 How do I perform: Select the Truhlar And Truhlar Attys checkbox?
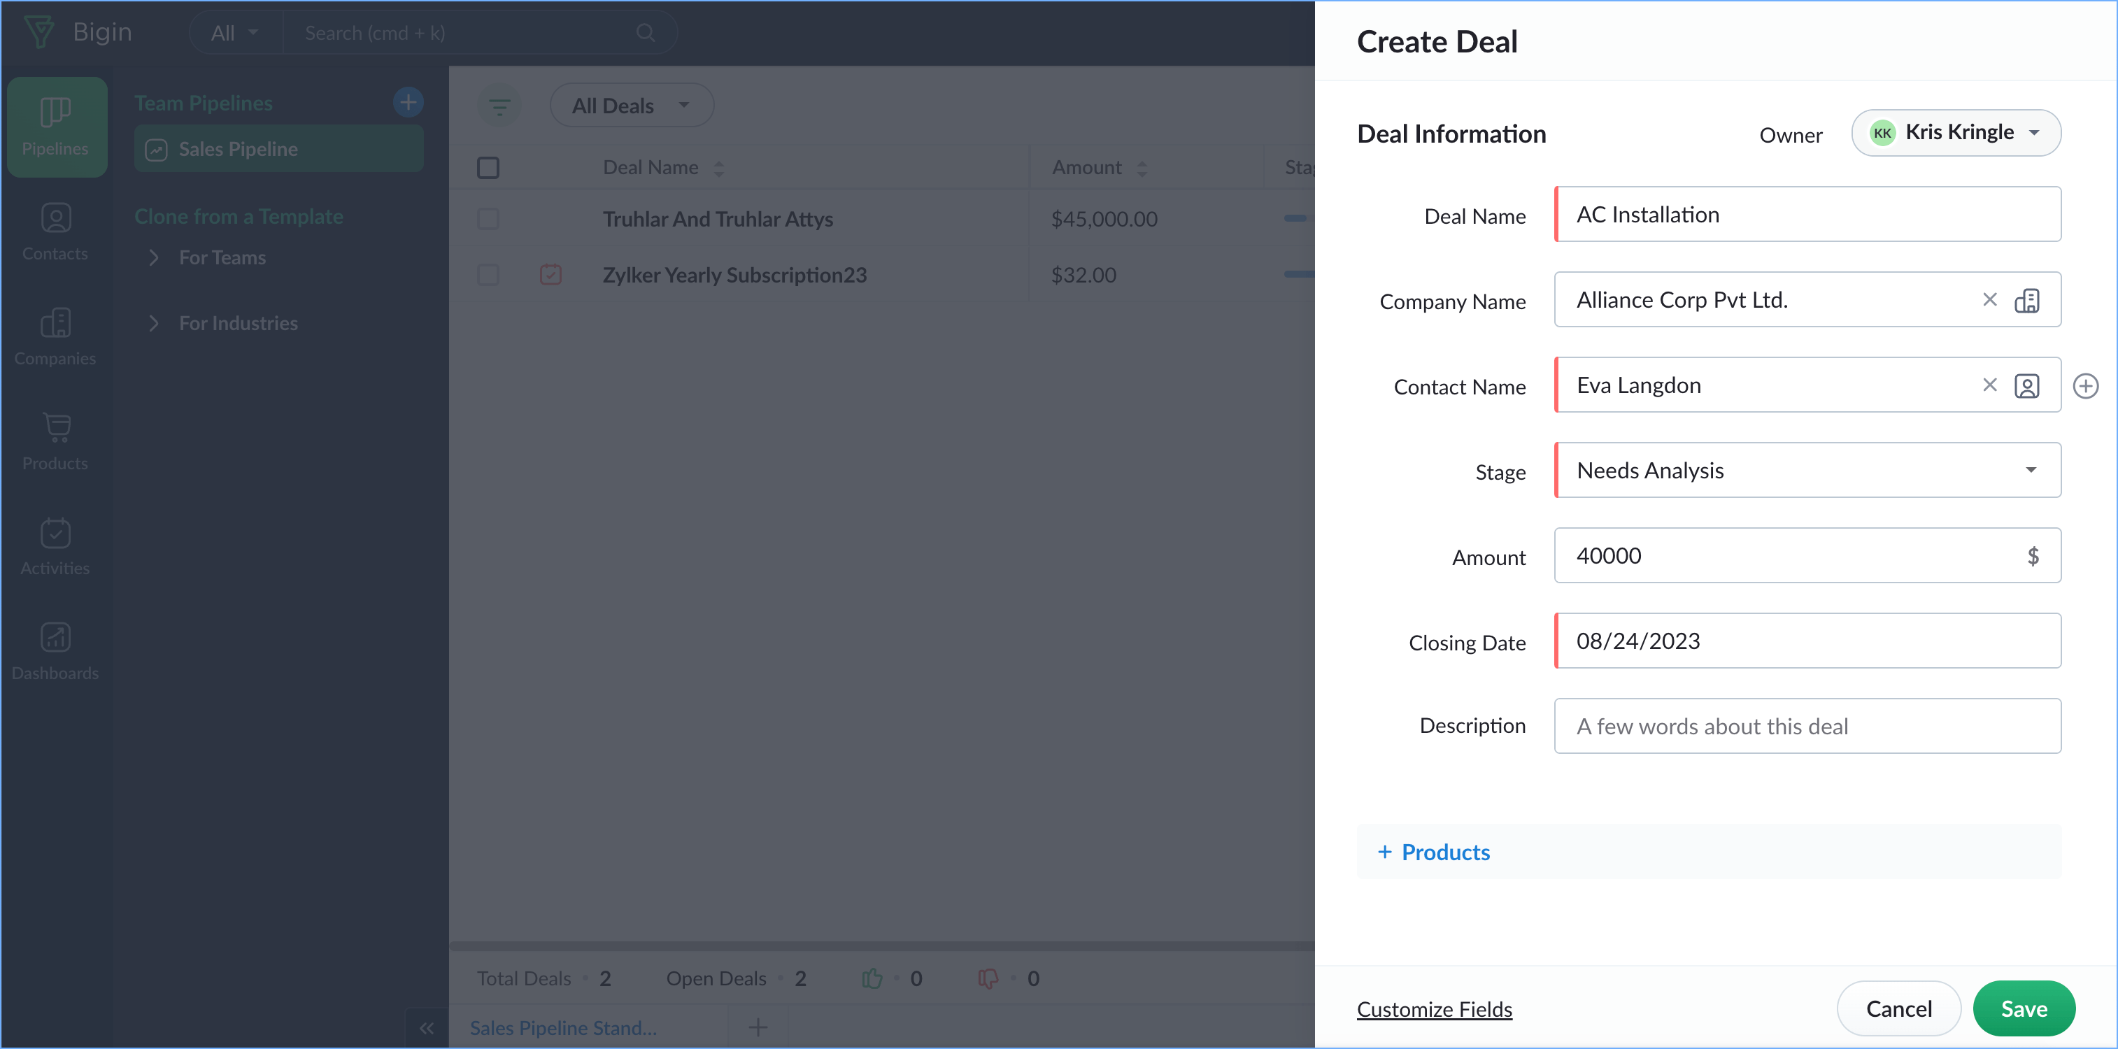(x=488, y=219)
